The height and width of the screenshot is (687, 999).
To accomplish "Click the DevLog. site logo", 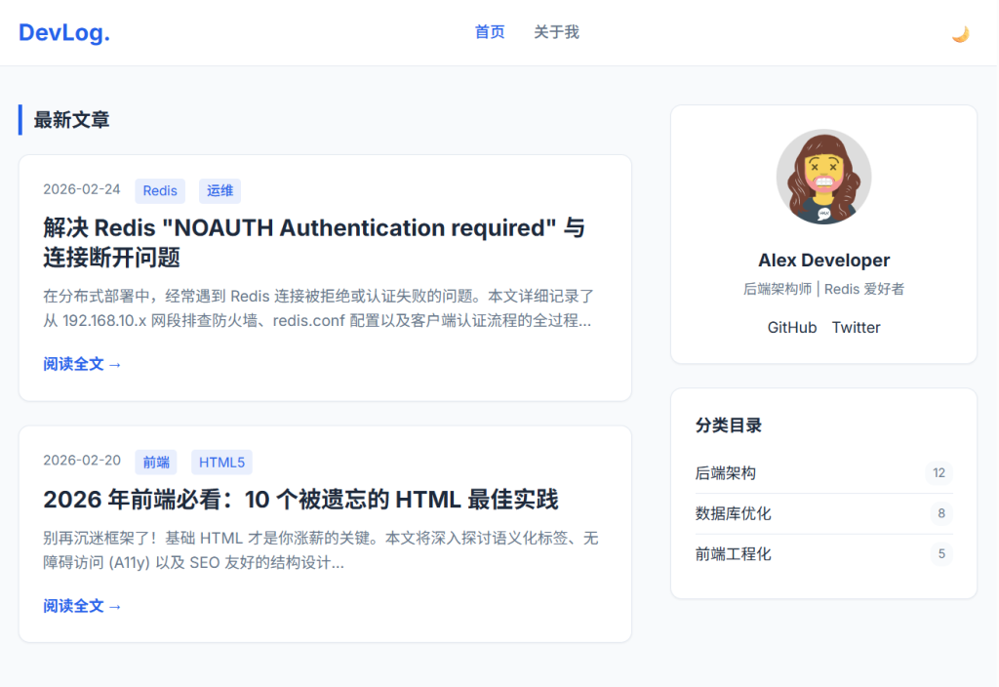I will pos(64,33).
